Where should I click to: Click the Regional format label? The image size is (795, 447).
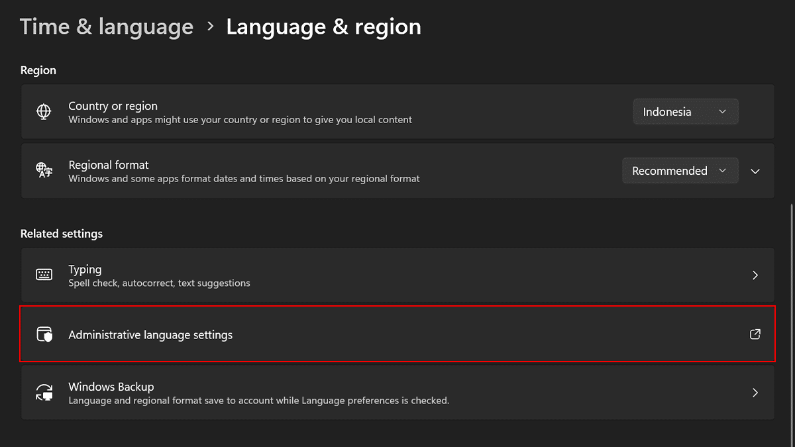(109, 165)
